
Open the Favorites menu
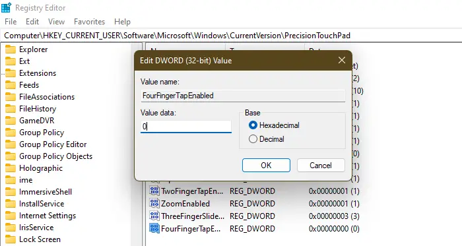tap(89, 22)
